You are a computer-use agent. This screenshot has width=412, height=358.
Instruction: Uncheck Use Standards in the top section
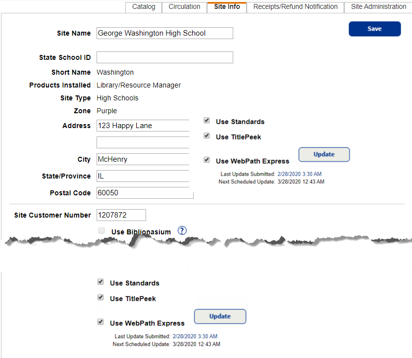[206, 120]
